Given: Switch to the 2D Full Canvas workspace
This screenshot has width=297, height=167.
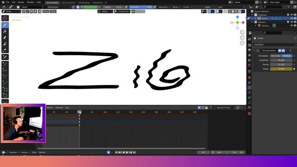Looking at the screenshot, I should click(x=68, y=3).
